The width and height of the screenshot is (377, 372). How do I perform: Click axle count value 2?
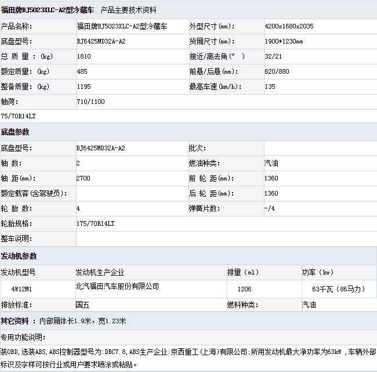(x=78, y=164)
